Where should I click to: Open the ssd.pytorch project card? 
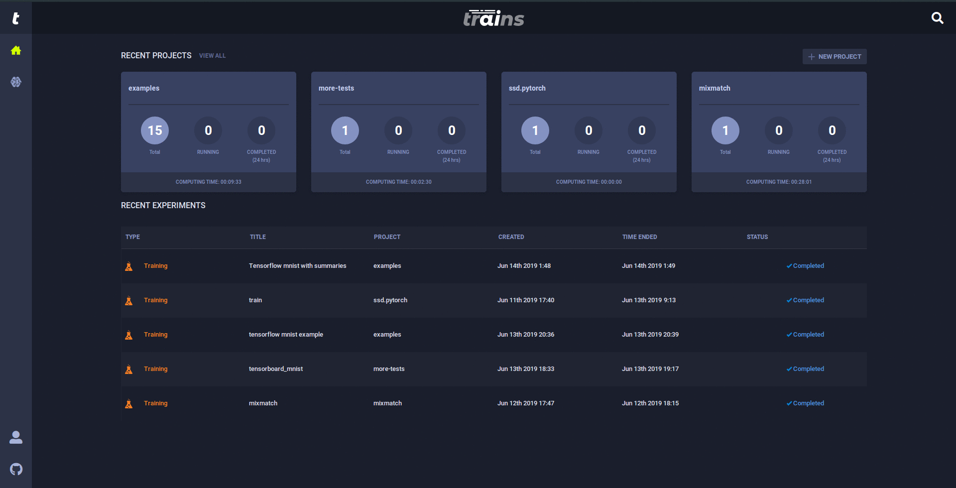pyautogui.click(x=589, y=89)
